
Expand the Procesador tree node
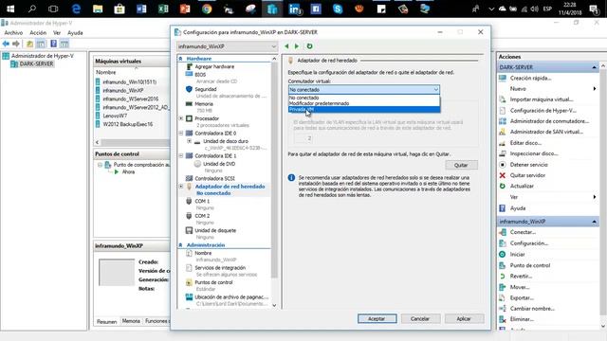point(181,118)
